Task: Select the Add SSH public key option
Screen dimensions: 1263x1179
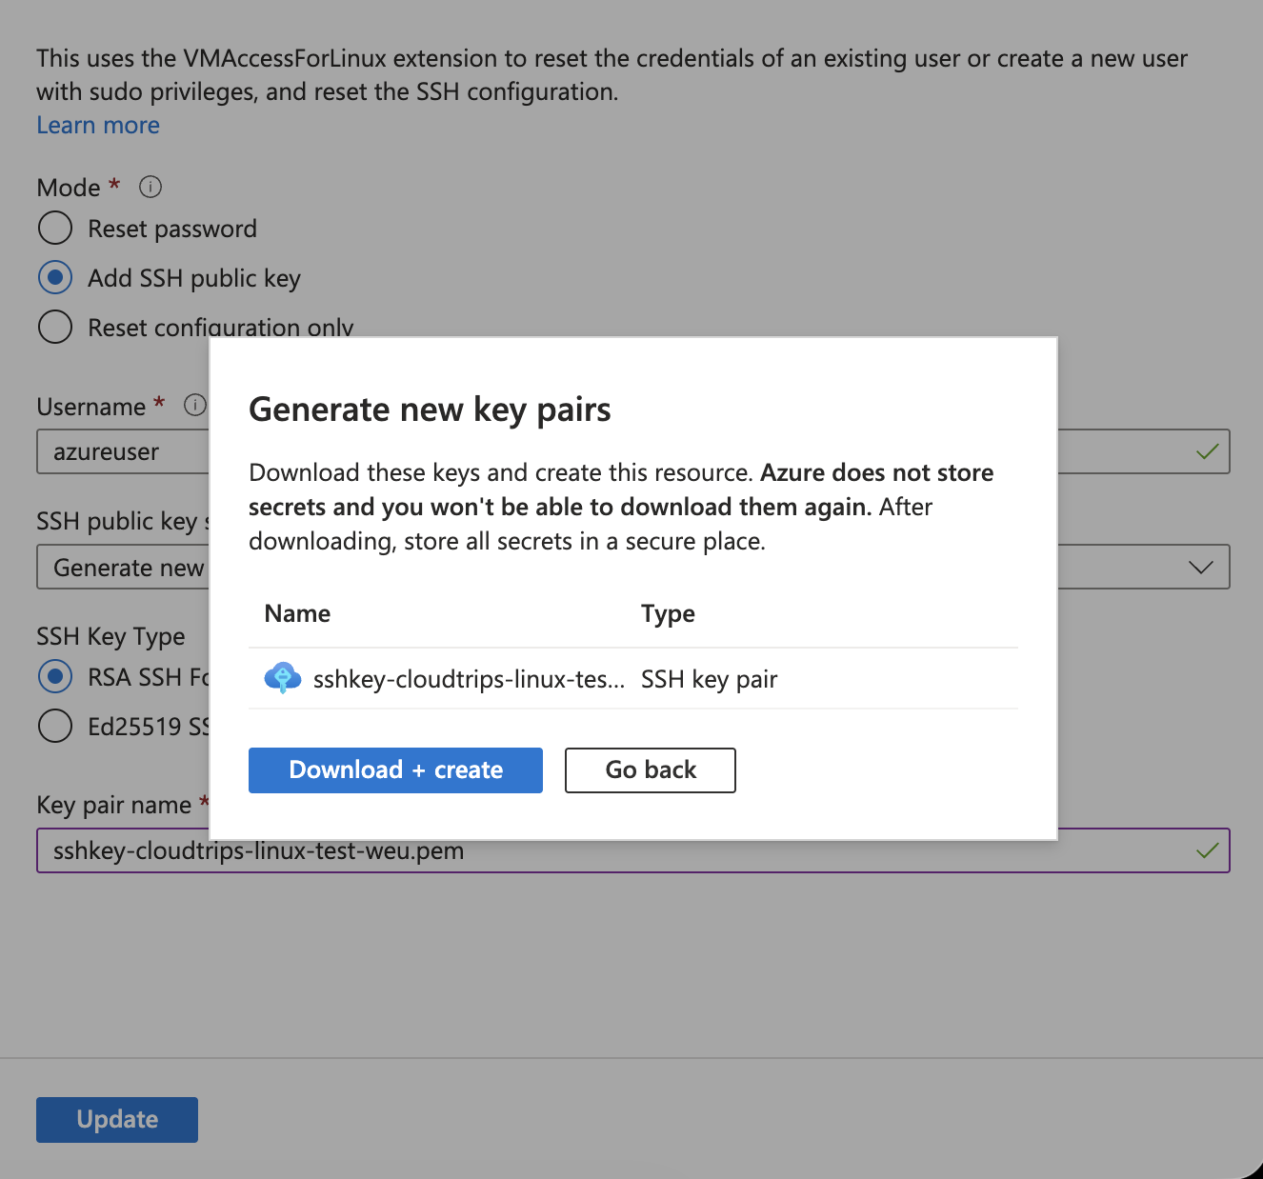Action: coord(55,278)
